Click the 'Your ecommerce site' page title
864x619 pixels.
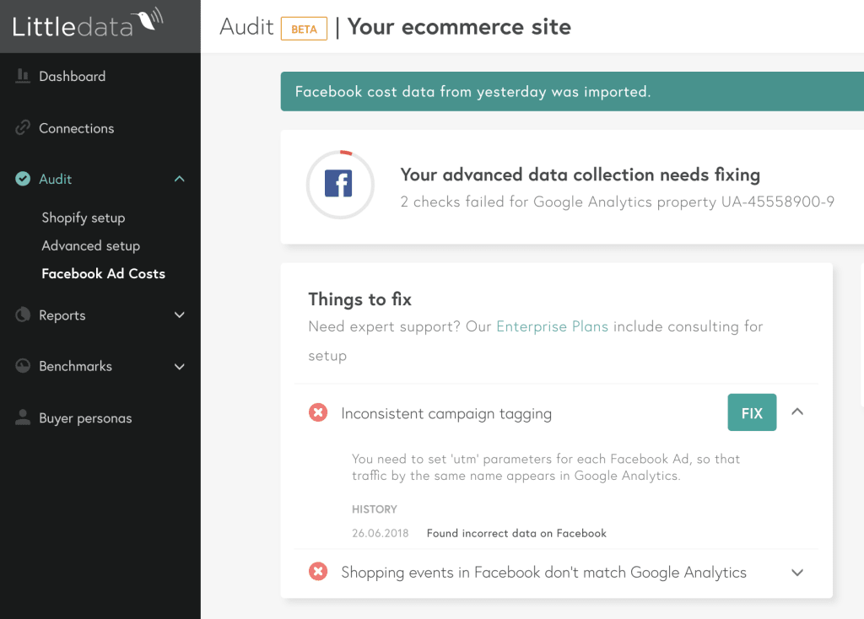coord(459,26)
